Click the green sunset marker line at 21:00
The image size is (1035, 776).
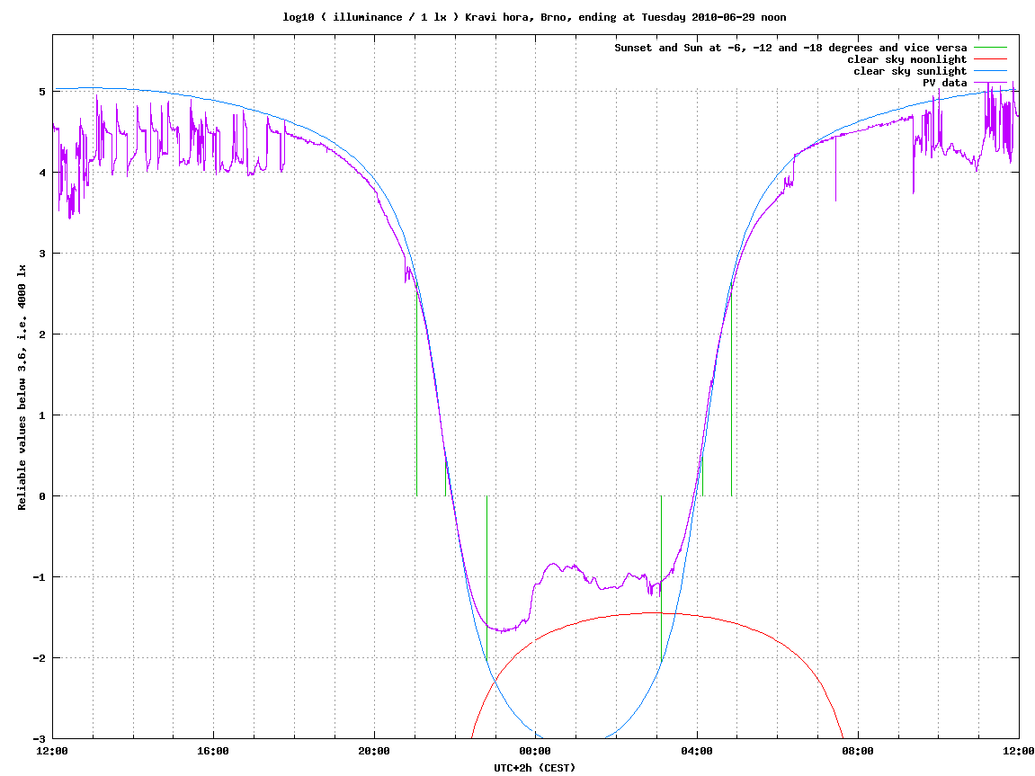(x=416, y=389)
